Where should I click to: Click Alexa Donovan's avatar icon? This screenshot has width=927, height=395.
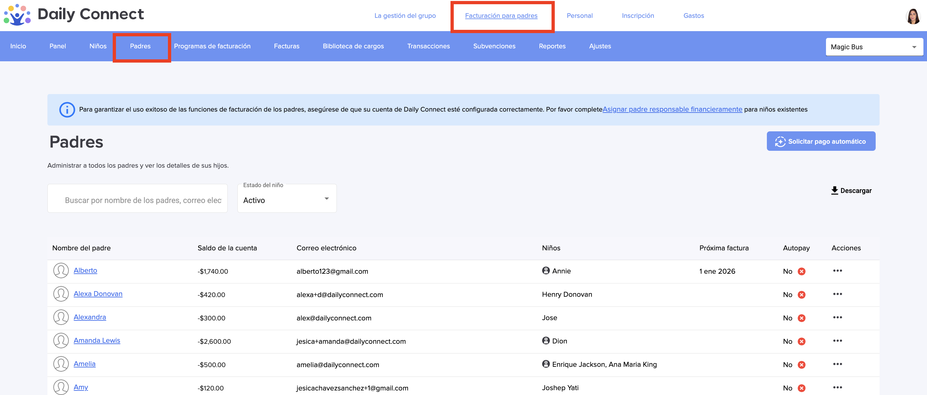61,294
